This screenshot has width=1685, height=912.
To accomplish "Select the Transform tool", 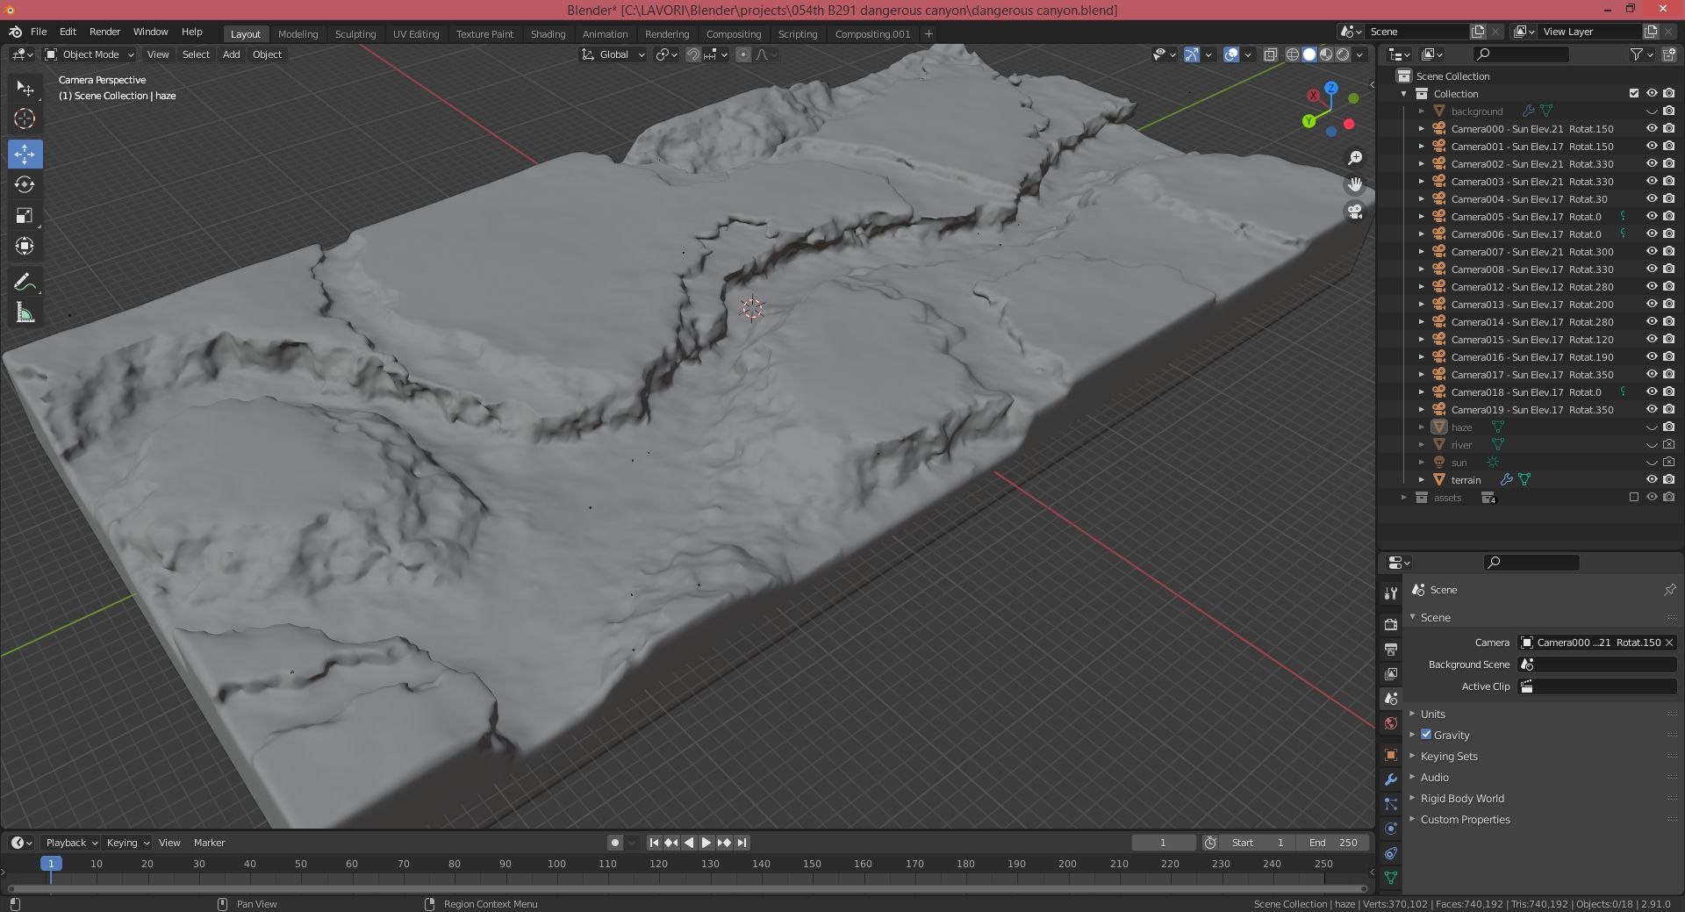I will coord(25,246).
